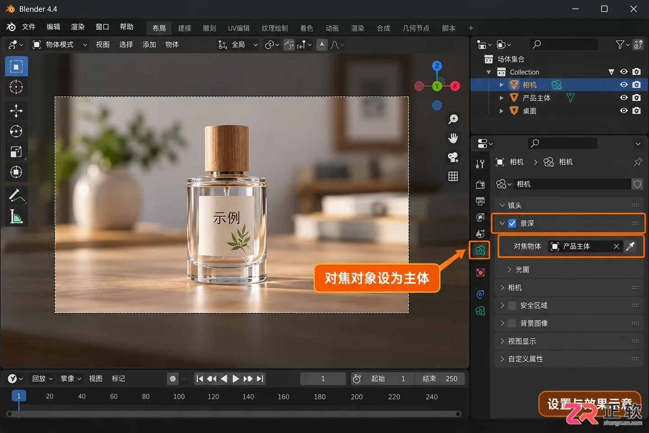Image resolution: width=649 pixels, height=433 pixels.
Task: Uncheck the 景深 depth of field checkbox
Action: pyautogui.click(x=512, y=223)
